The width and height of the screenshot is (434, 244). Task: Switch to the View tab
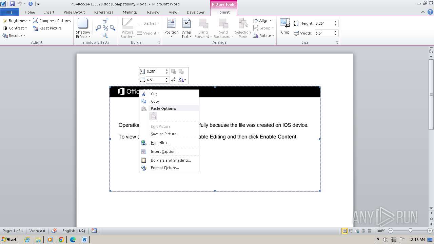coord(173,12)
